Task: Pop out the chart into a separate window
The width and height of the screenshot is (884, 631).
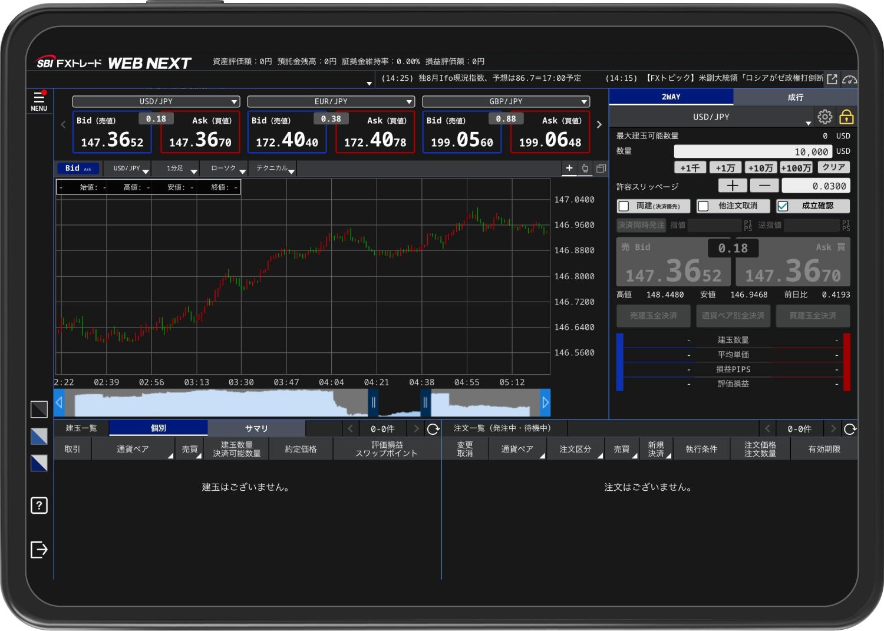Action: 601,168
